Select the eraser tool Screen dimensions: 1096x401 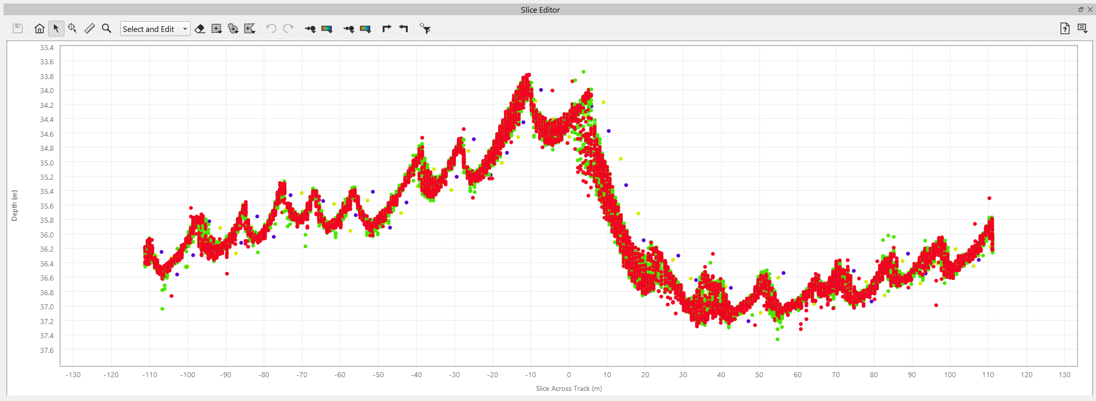coord(200,29)
